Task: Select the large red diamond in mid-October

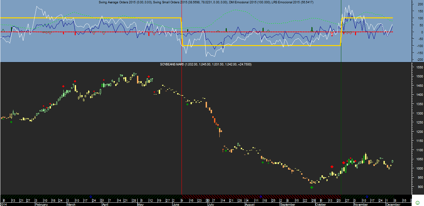Action: (x=332, y=167)
